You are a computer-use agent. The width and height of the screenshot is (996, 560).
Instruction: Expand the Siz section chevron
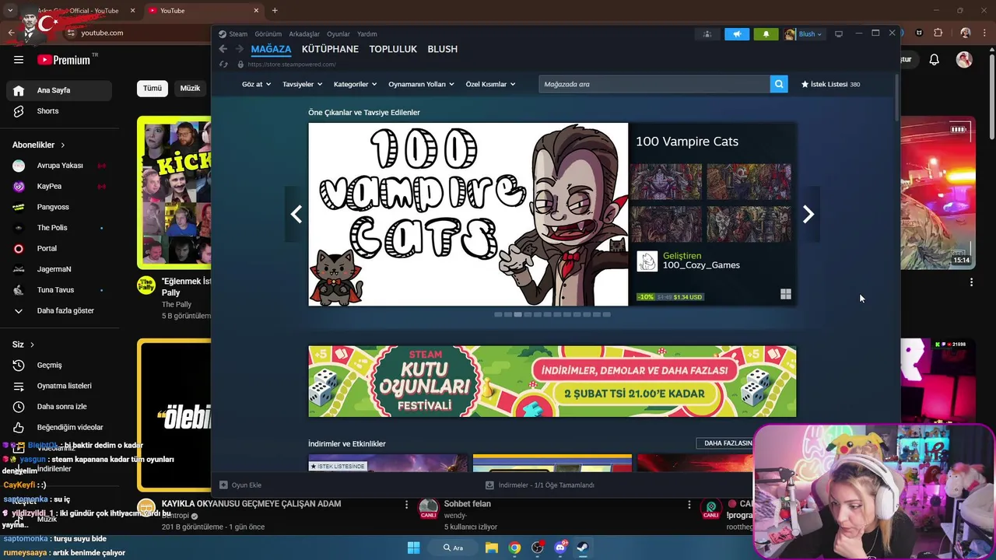tap(32, 345)
